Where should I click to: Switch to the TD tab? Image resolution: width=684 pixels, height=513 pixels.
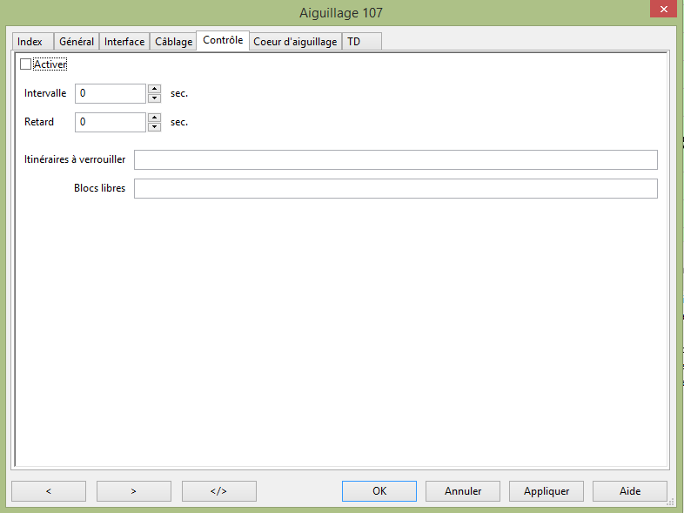354,42
